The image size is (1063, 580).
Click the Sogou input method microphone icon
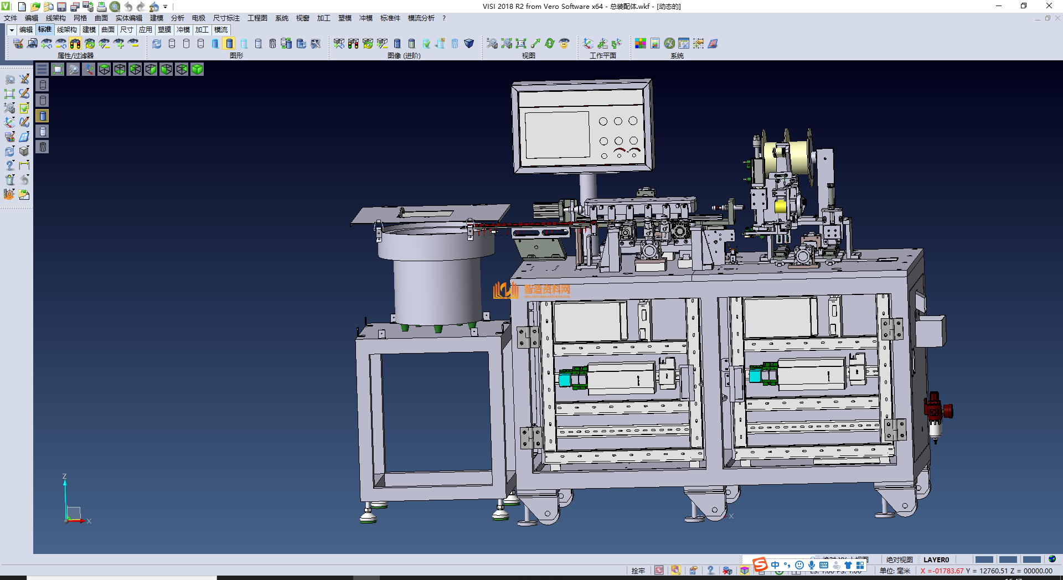pyautogui.click(x=811, y=565)
